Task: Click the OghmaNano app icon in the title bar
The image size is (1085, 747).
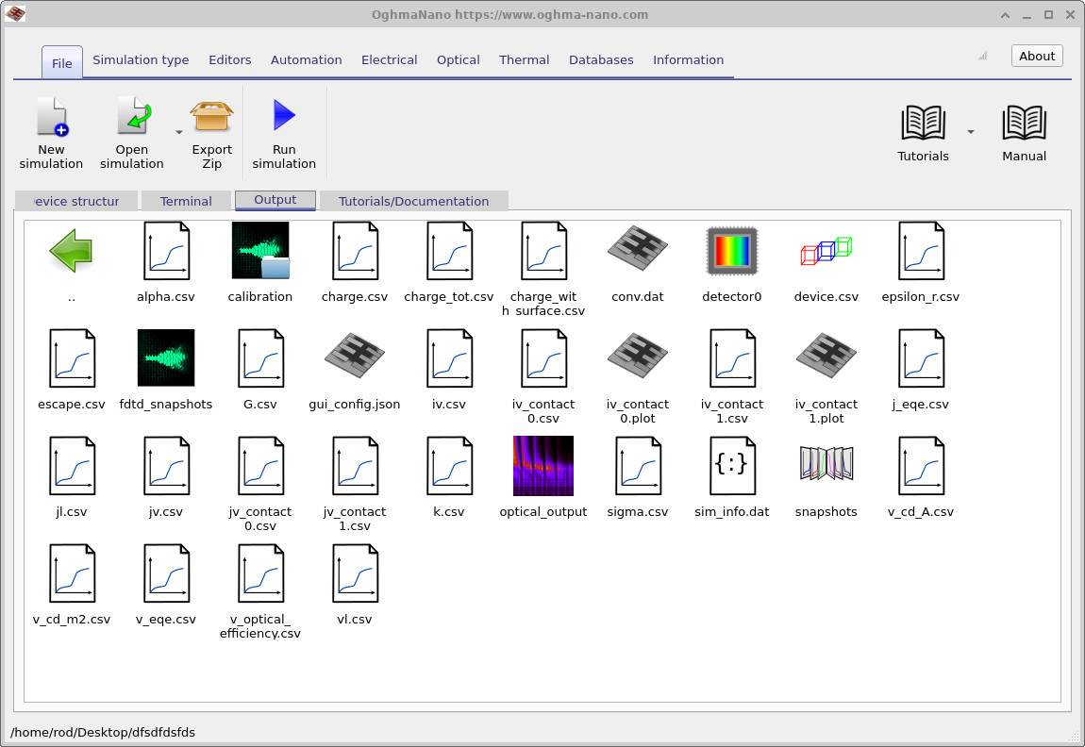Action: (x=14, y=14)
